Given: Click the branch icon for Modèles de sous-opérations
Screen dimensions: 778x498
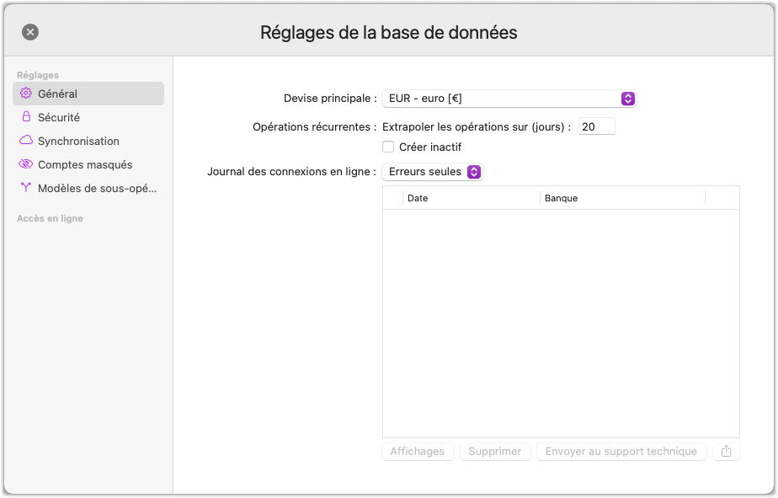Looking at the screenshot, I should [x=26, y=188].
